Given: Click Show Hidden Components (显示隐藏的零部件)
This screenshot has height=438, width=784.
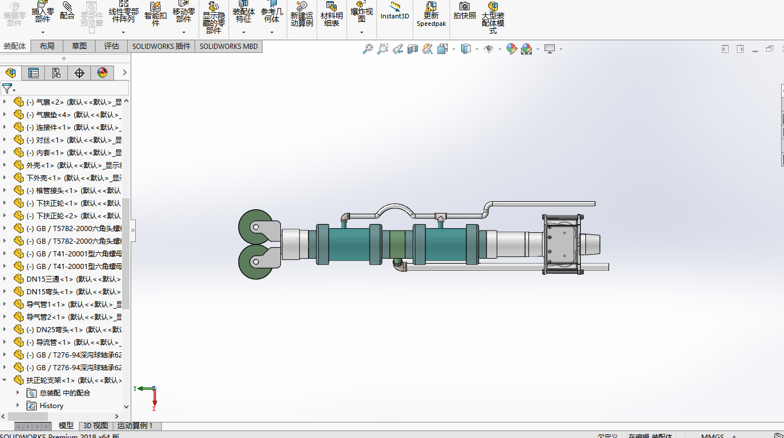Looking at the screenshot, I should 214,17.
